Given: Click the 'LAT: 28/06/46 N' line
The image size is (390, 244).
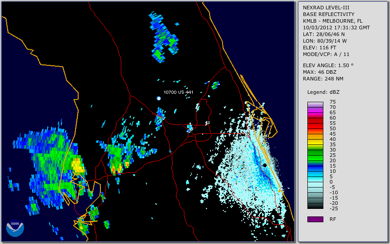Looking at the screenshot, I should tap(323, 34).
